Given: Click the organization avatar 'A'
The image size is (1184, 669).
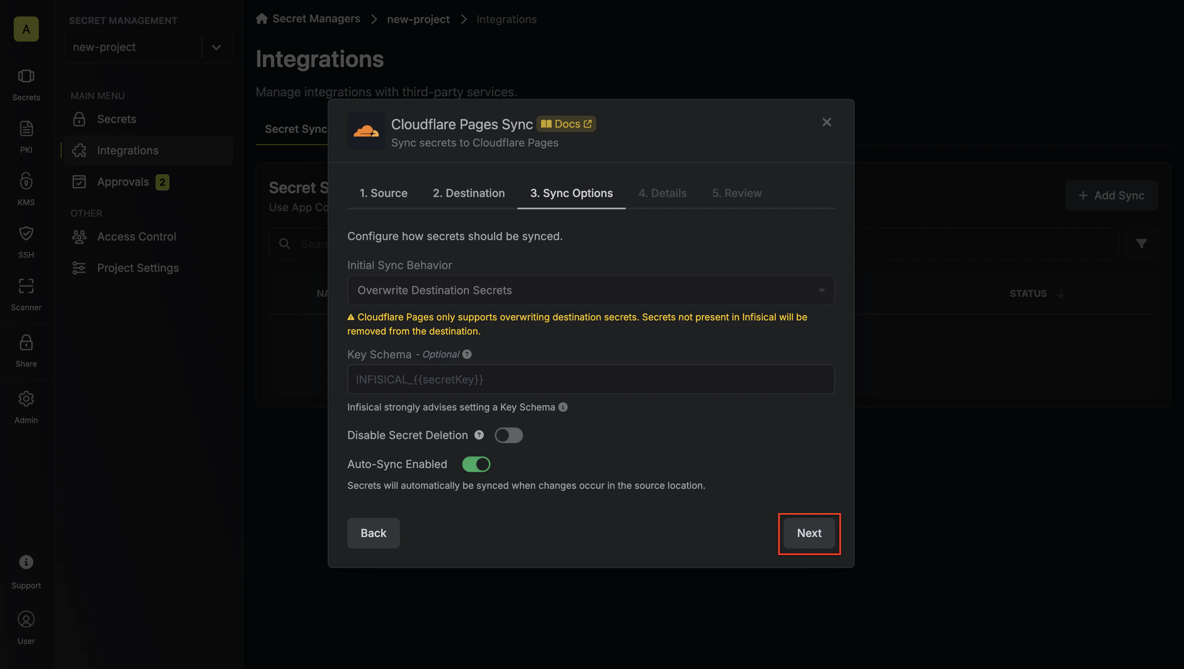Looking at the screenshot, I should pos(26,29).
